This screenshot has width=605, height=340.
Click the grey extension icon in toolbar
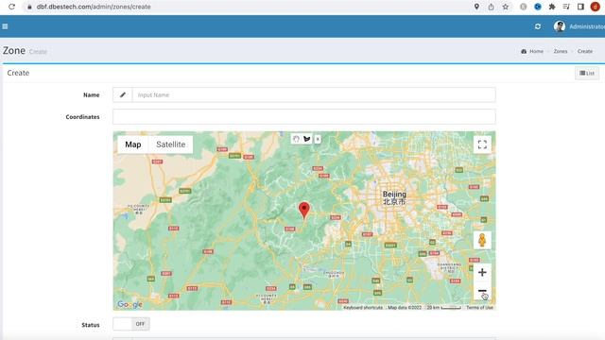523,7
